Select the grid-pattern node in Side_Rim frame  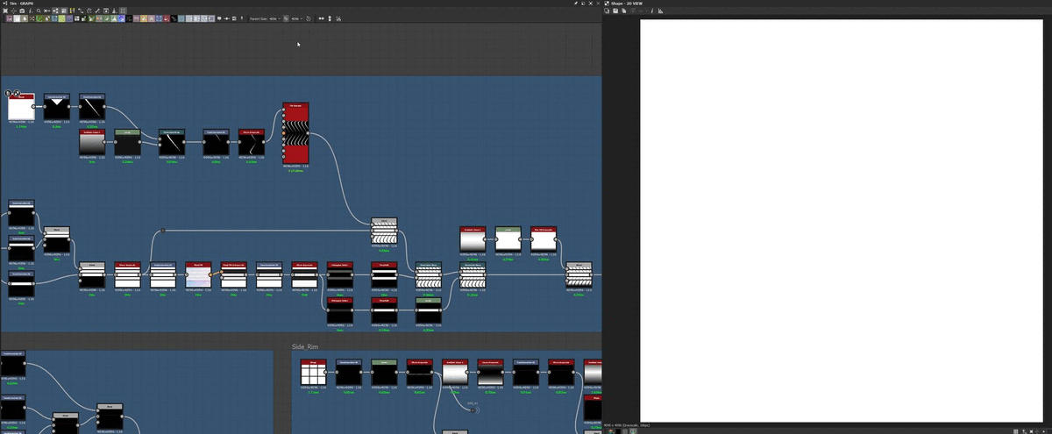(313, 374)
